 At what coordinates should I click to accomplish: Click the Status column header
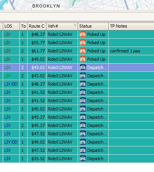pyautogui.click(x=93, y=26)
